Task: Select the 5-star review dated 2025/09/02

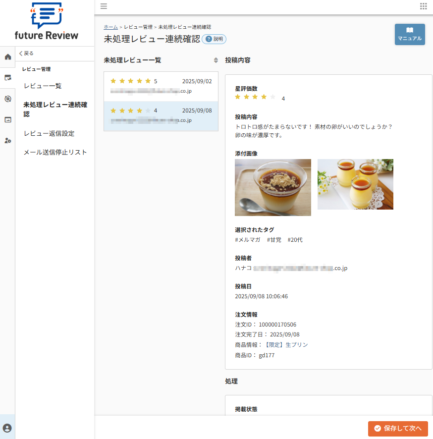Action: click(x=161, y=86)
